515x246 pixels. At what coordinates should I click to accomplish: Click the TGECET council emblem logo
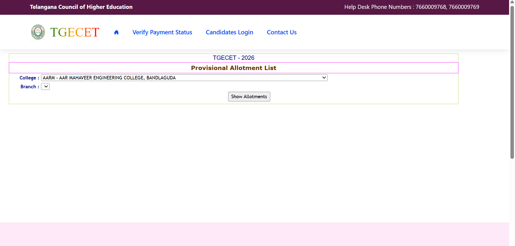[38, 32]
